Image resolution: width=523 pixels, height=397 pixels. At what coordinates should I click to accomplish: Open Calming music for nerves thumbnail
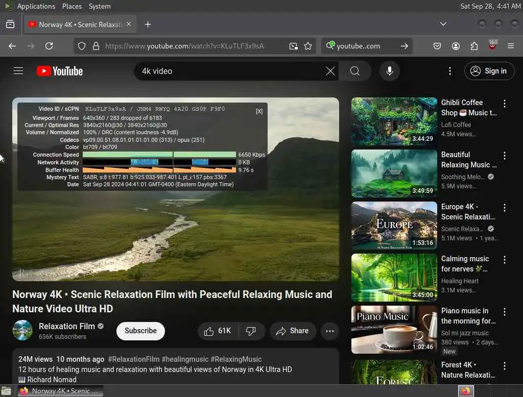(x=394, y=277)
